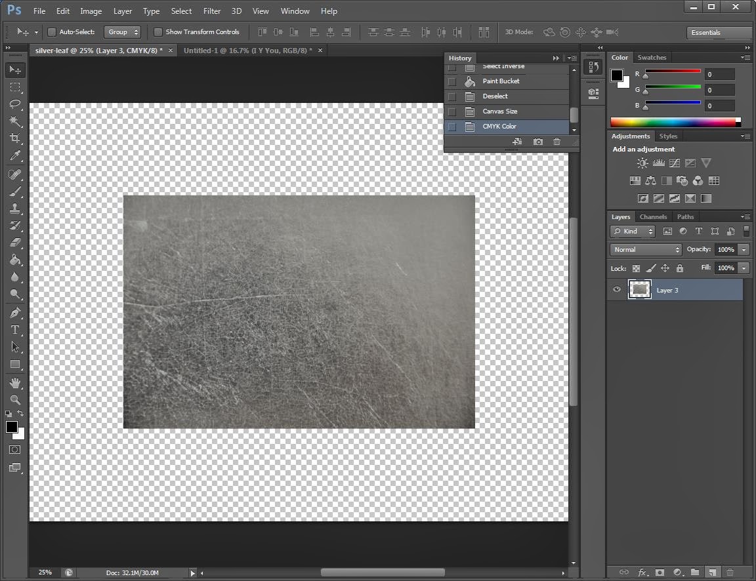
Task: Pick the Crop tool
Action: click(x=15, y=138)
